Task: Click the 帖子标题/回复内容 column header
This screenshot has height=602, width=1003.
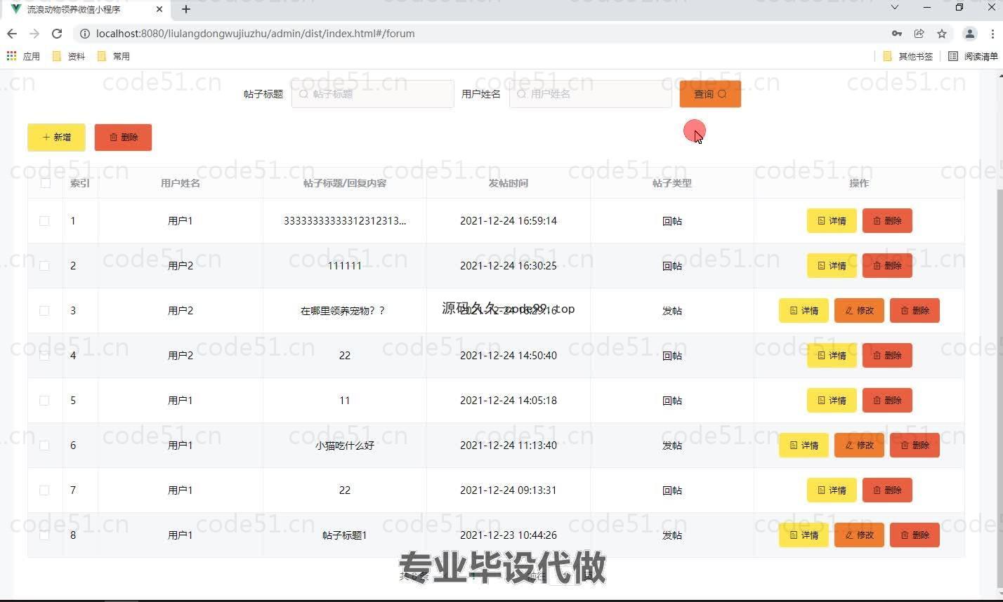Action: tap(345, 183)
